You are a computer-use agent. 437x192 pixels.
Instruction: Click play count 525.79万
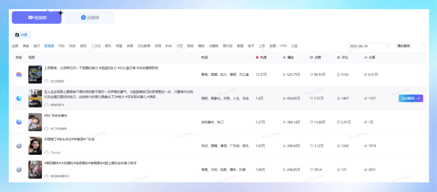[292, 75]
